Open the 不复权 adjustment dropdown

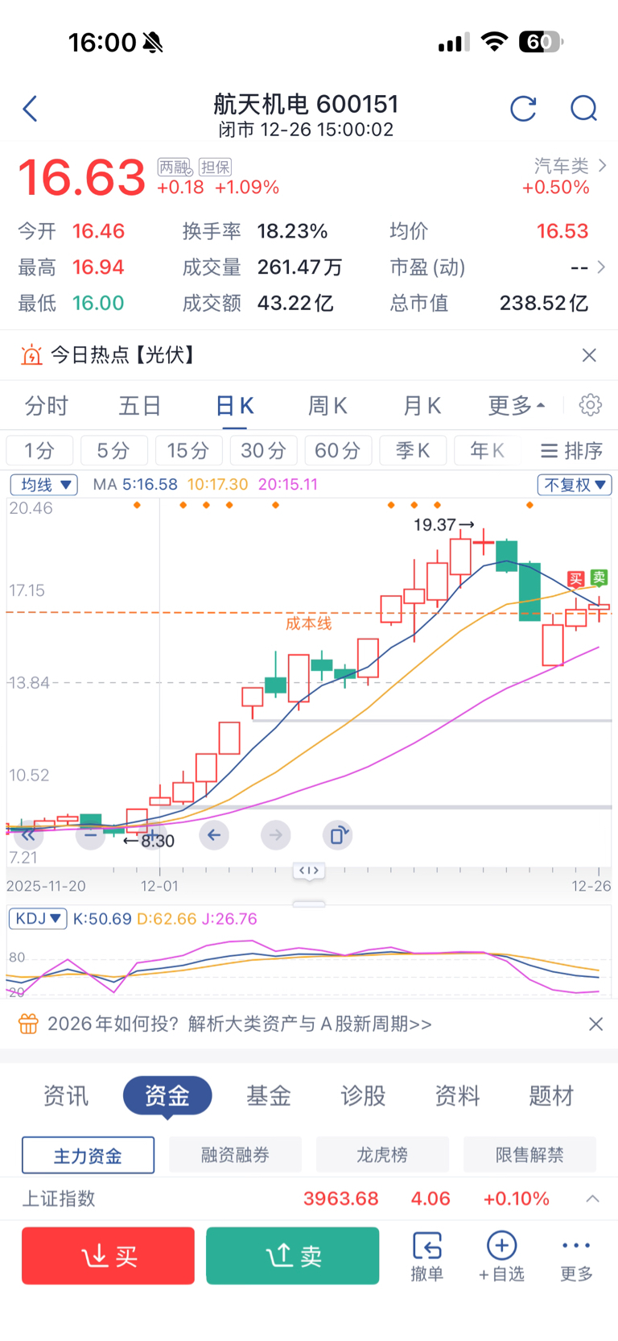pos(575,485)
